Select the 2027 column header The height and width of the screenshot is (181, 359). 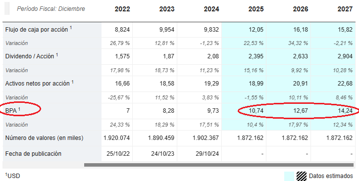pos(345,9)
